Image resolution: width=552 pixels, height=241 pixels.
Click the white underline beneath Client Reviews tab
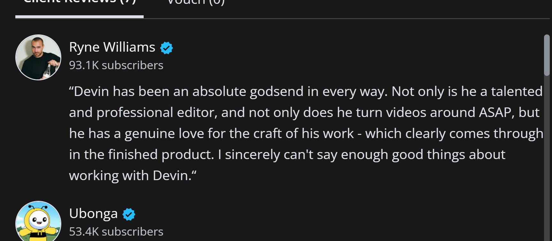click(x=79, y=17)
